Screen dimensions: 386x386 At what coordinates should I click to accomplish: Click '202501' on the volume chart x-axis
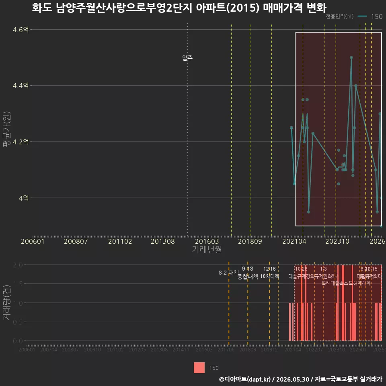(x=358, y=349)
